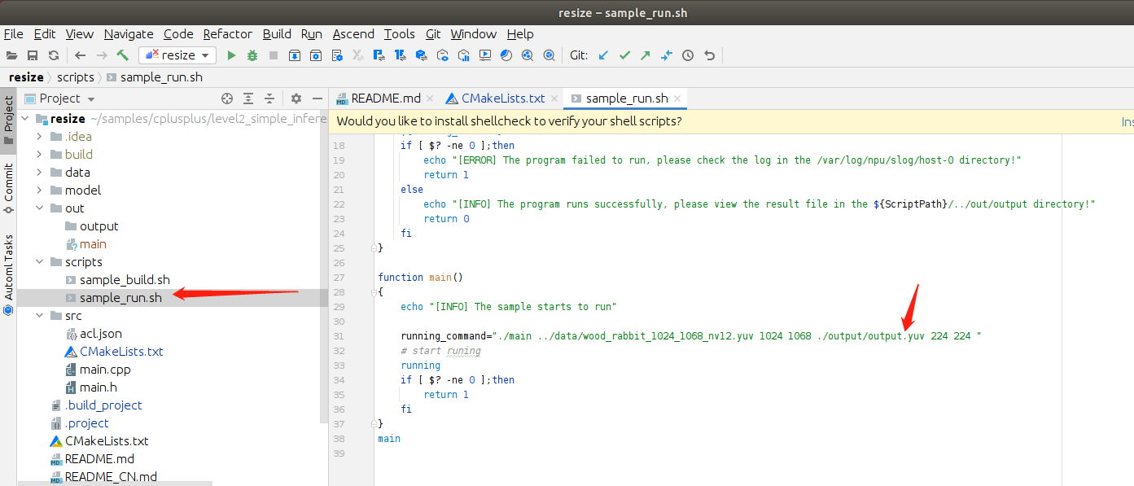
Task: Build project using the hammer icon
Action: (x=123, y=55)
